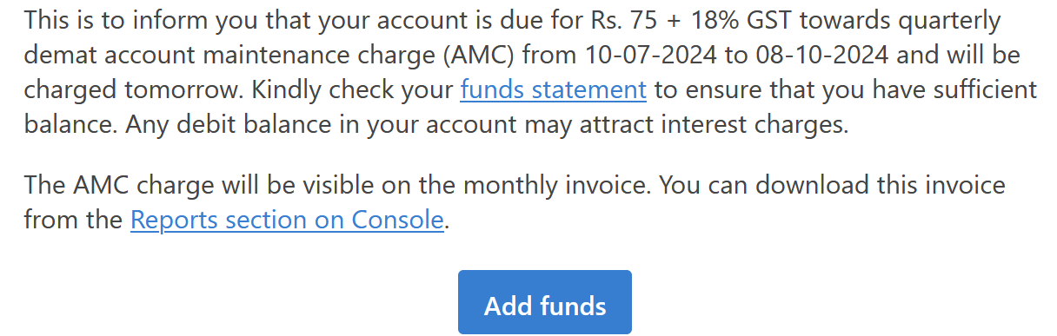Screen dimensions: 1057x336
Task: Click the words 'charged tomorrow'
Action: pos(118,90)
